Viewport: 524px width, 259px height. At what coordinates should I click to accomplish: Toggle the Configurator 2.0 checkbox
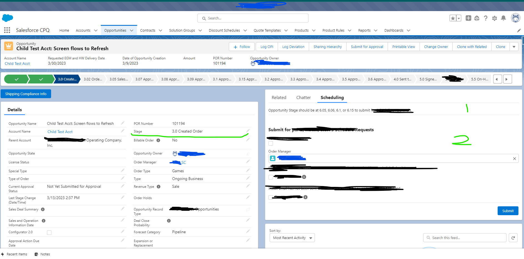pos(49,233)
